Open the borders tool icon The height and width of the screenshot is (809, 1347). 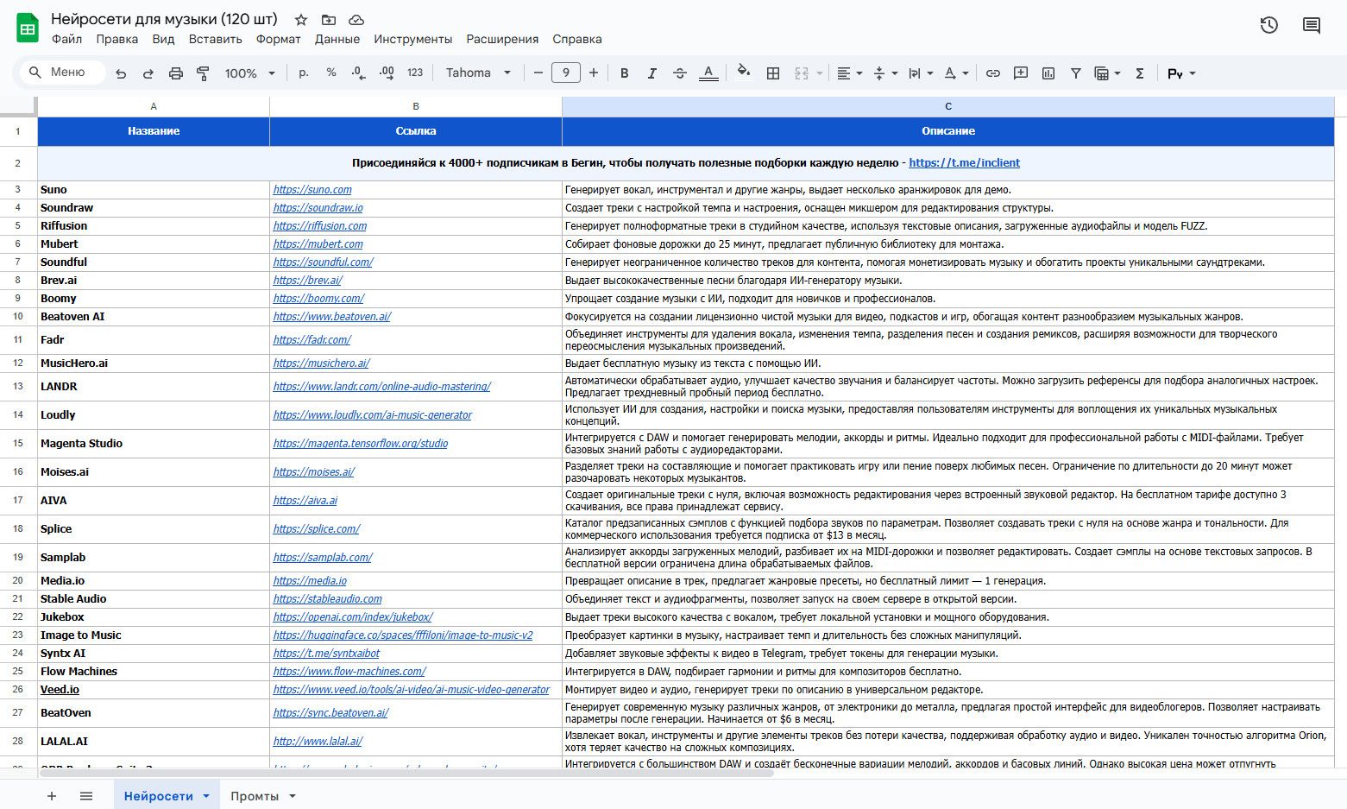pyautogui.click(x=773, y=73)
